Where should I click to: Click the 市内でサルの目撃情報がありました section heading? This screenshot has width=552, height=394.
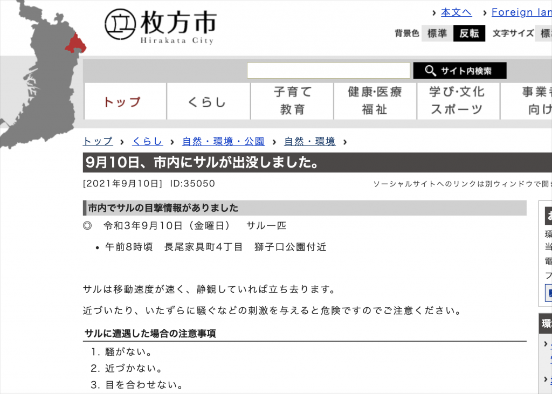tap(163, 208)
